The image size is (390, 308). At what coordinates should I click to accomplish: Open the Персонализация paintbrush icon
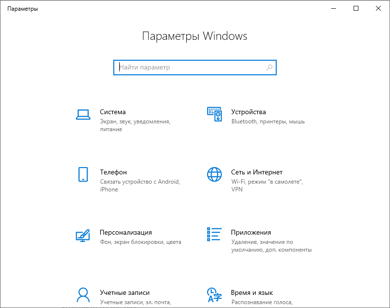[x=83, y=236]
